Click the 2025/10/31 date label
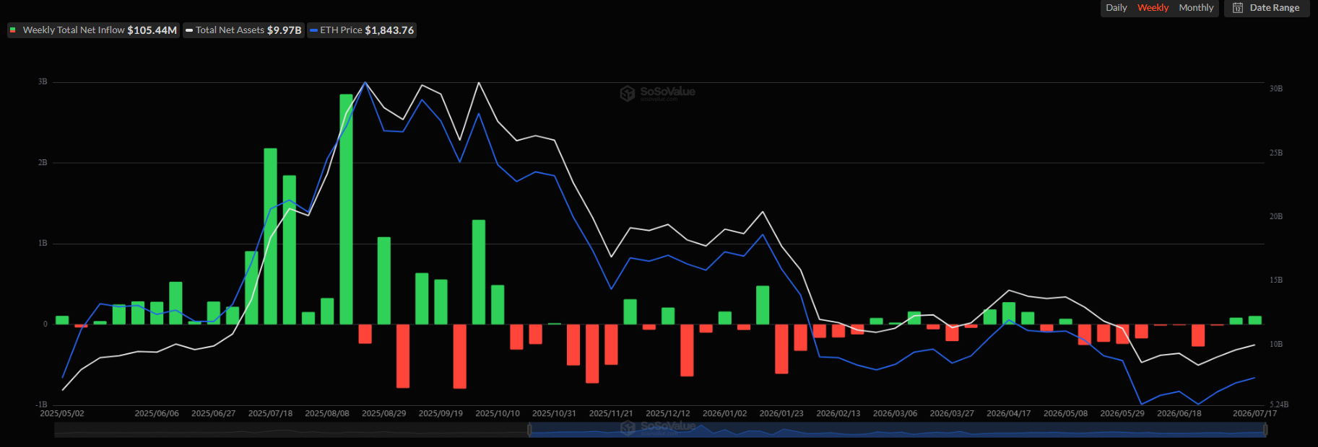1318x447 pixels. (554, 414)
